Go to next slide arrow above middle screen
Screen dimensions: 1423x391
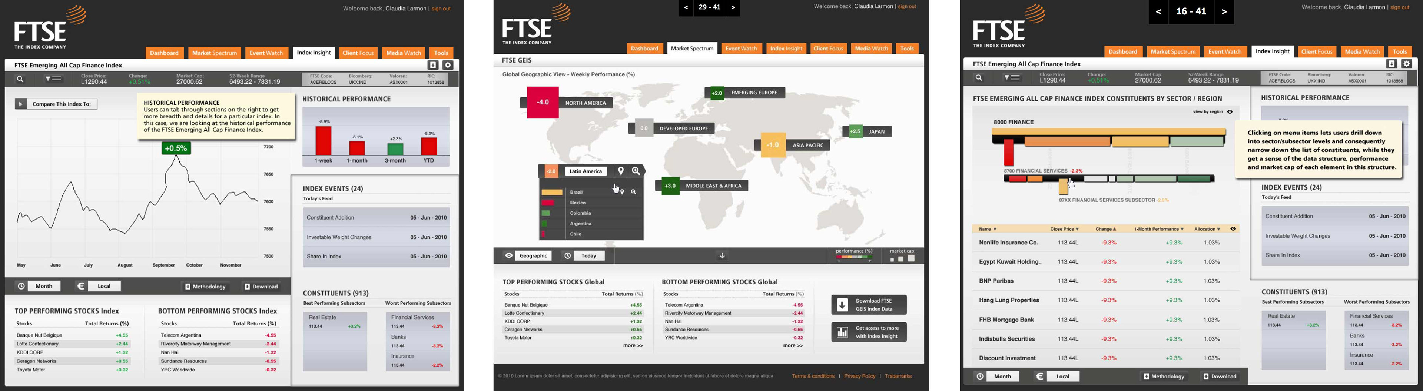tap(733, 8)
